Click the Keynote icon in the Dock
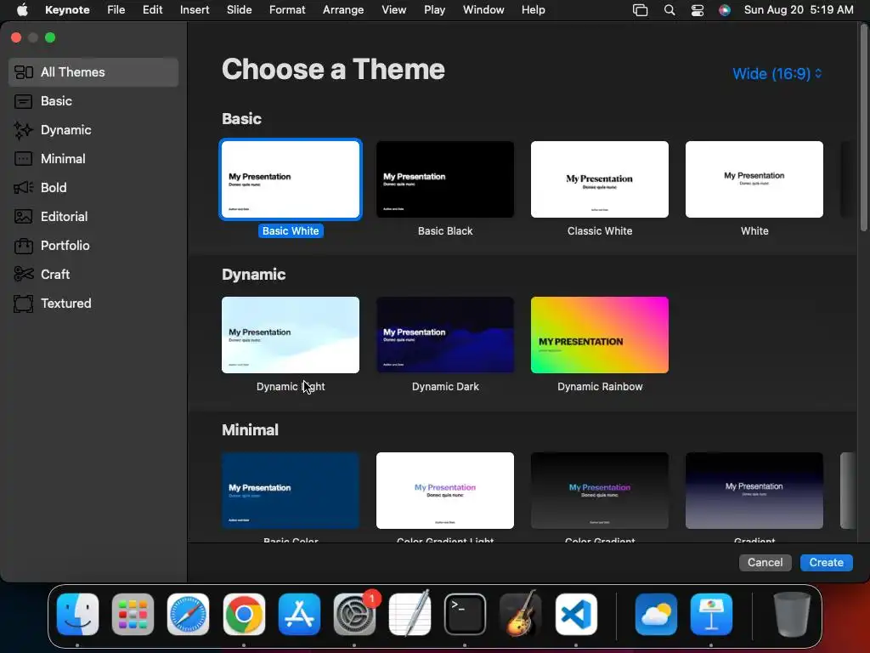This screenshot has width=870, height=653. (x=711, y=614)
